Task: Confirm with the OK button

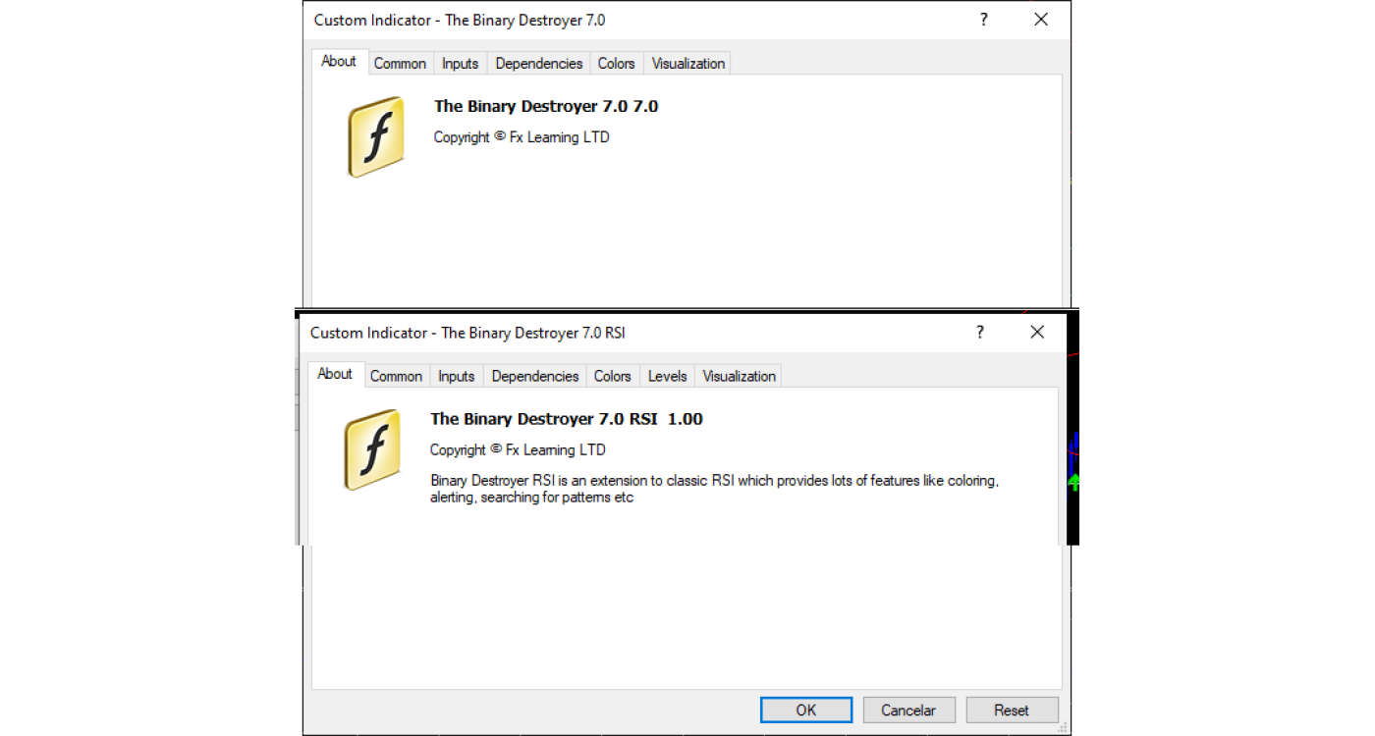Action: tap(806, 710)
